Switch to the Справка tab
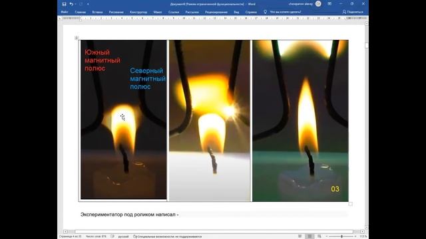Viewport: 426px width, 239px height. coord(251,12)
